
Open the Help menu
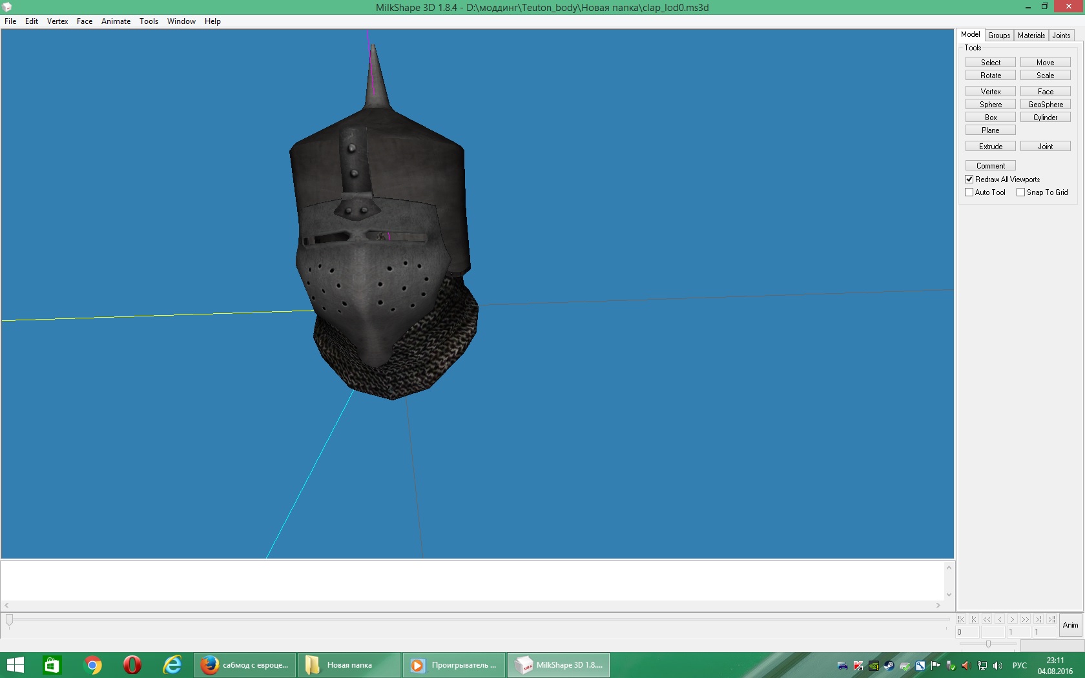click(x=213, y=21)
